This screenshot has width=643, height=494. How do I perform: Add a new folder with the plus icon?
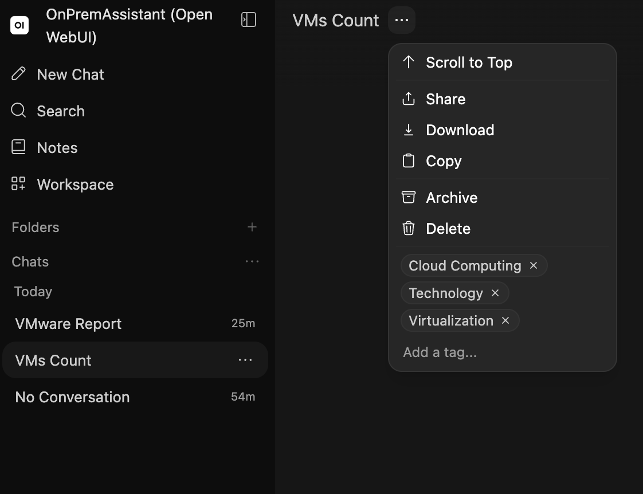252,227
